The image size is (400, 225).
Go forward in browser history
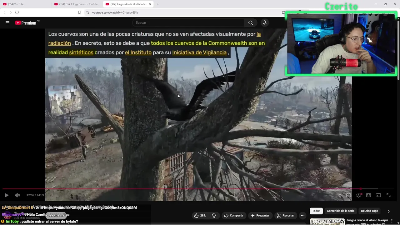[x=10, y=12]
